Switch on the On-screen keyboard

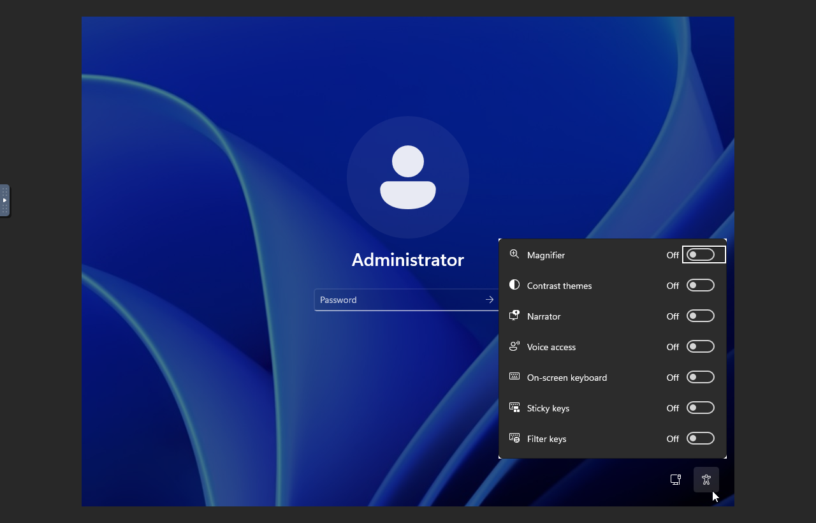pyautogui.click(x=701, y=377)
